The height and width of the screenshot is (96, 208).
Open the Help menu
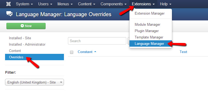point(166,4)
